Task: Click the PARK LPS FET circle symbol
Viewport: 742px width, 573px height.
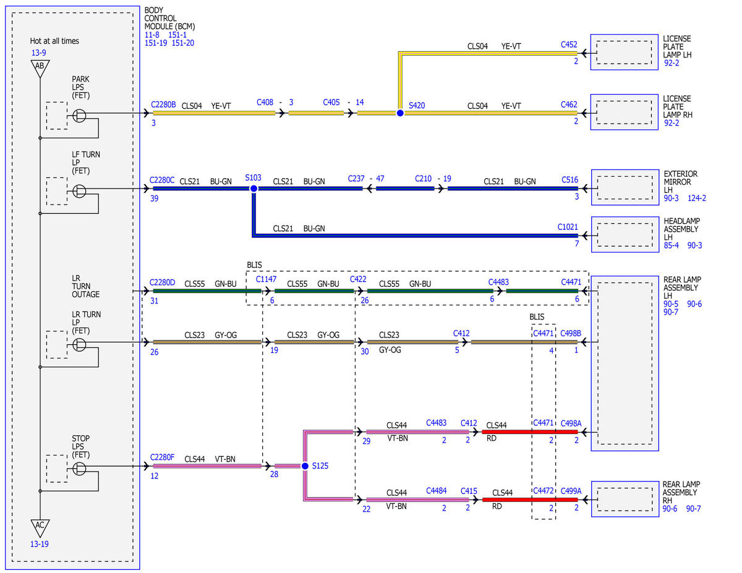Action: 79,115
